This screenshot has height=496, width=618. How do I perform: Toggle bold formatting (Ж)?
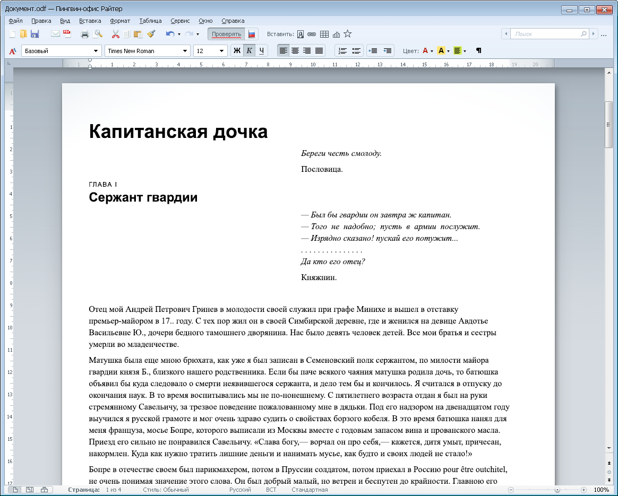(237, 51)
